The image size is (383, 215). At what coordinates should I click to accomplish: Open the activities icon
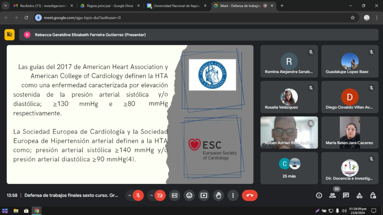pyautogui.click(x=359, y=195)
